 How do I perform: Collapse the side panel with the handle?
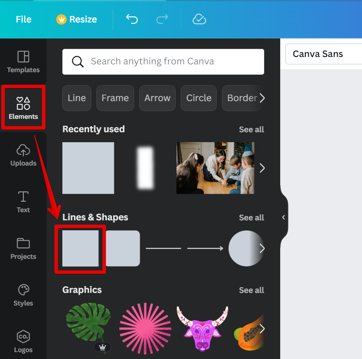coord(284,217)
